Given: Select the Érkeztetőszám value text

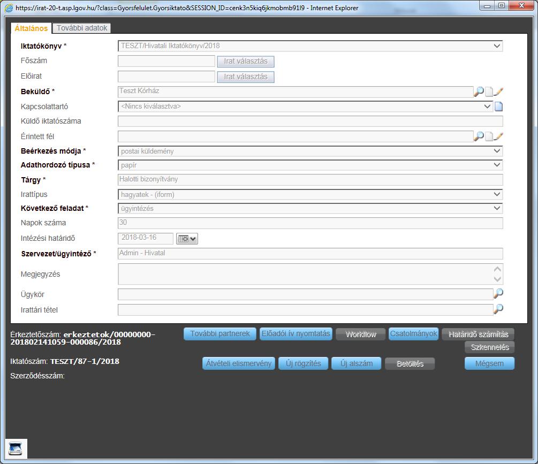Looking at the screenshot, I should (x=82, y=338).
